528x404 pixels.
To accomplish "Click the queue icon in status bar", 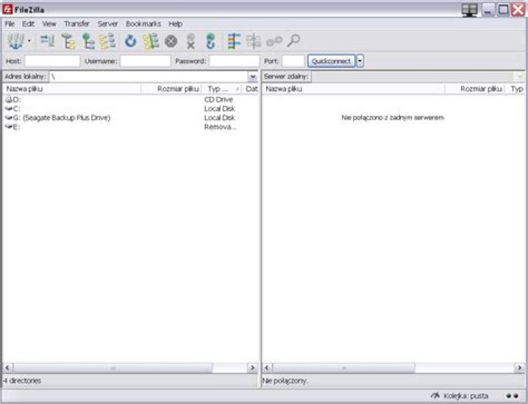I will pyautogui.click(x=436, y=396).
